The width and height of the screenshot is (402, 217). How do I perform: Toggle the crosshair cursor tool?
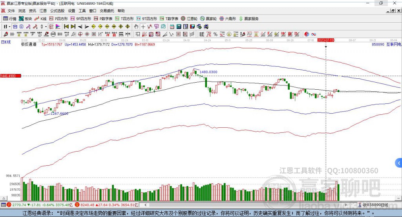(143, 27)
